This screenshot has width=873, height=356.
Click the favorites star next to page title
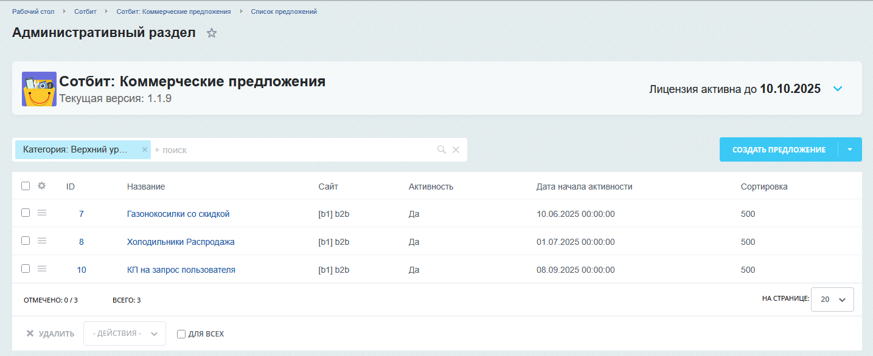coord(211,33)
